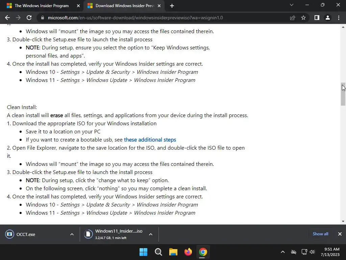Viewport: 346px width, 260px height.
Task: Share this page icon
Action: [293, 18]
